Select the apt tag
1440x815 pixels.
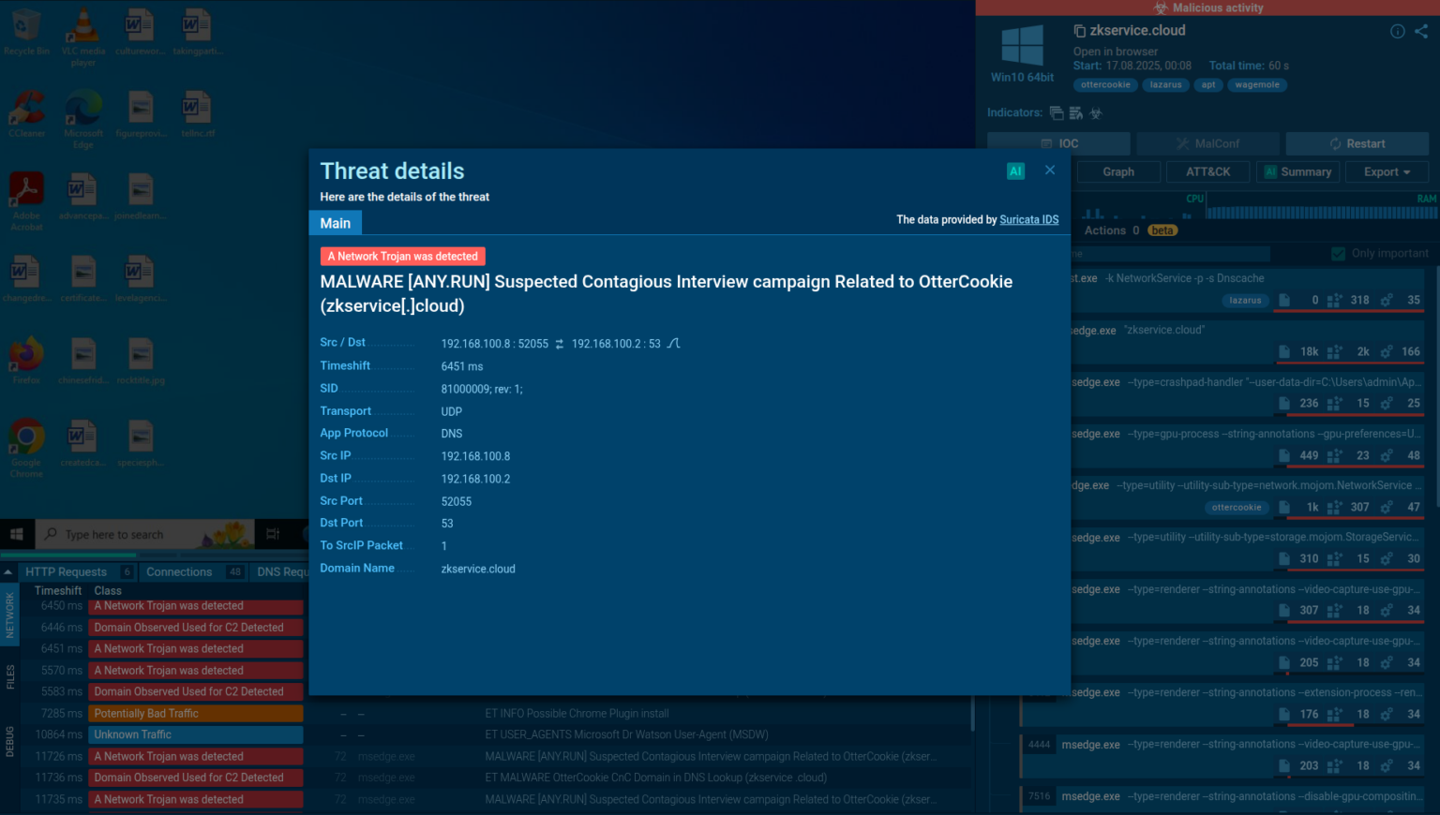(1208, 85)
